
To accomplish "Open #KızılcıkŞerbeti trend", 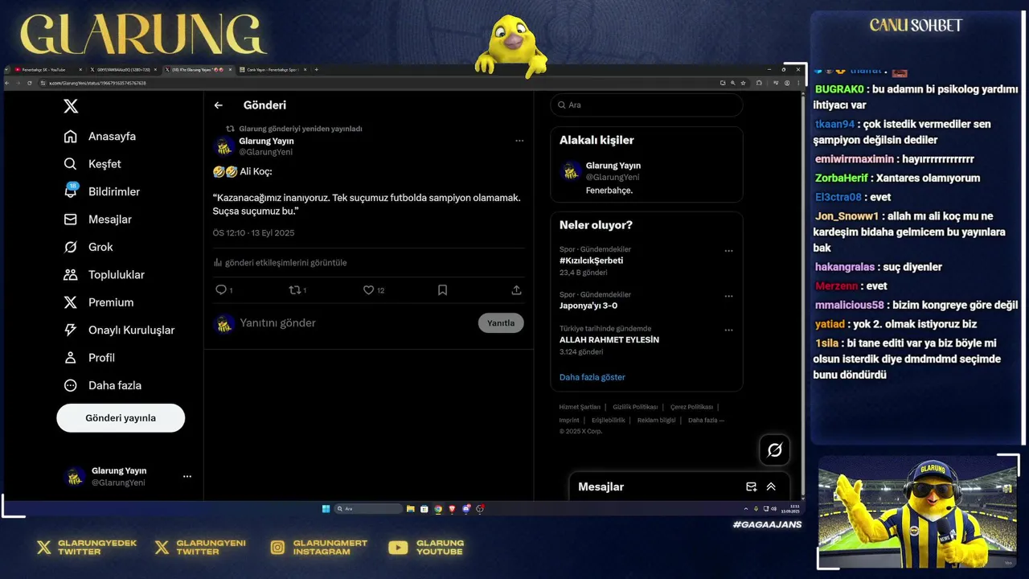I will pos(591,261).
